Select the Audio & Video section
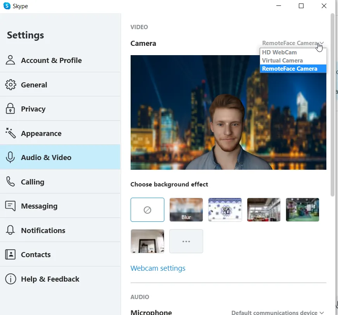 (60, 157)
